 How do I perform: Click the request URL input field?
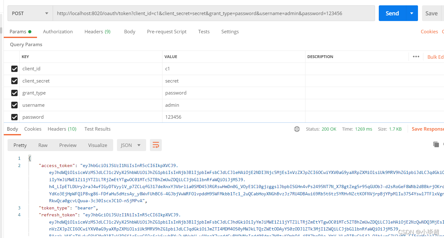pos(214,13)
